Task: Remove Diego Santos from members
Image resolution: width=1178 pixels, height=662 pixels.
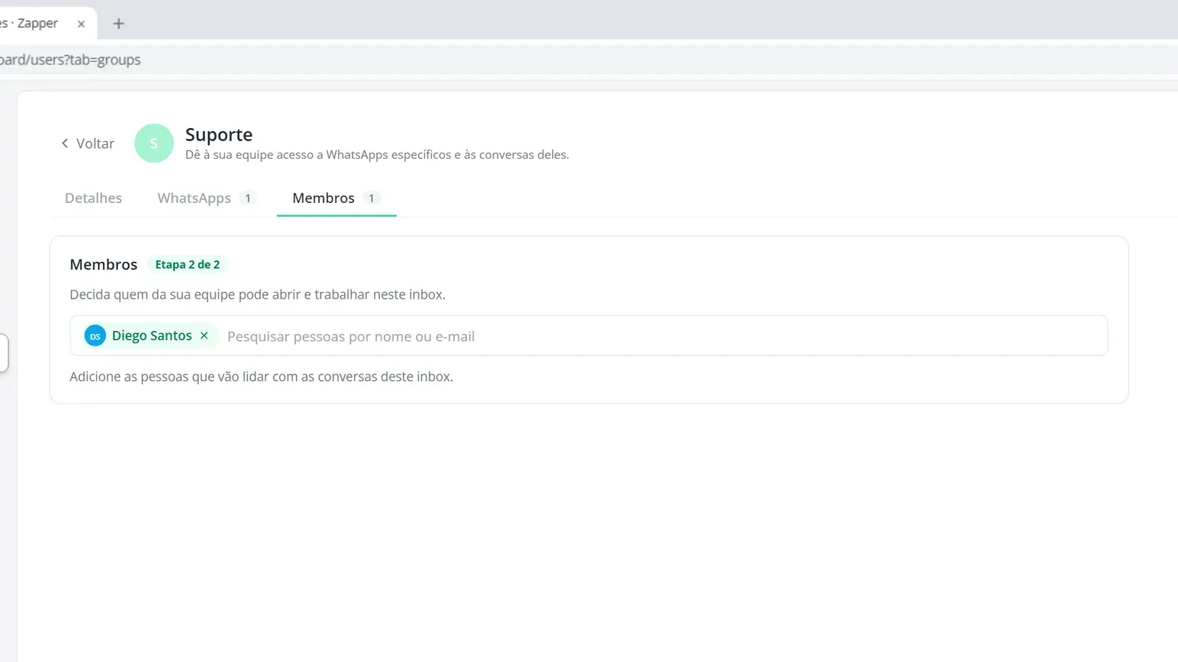Action: 204,335
